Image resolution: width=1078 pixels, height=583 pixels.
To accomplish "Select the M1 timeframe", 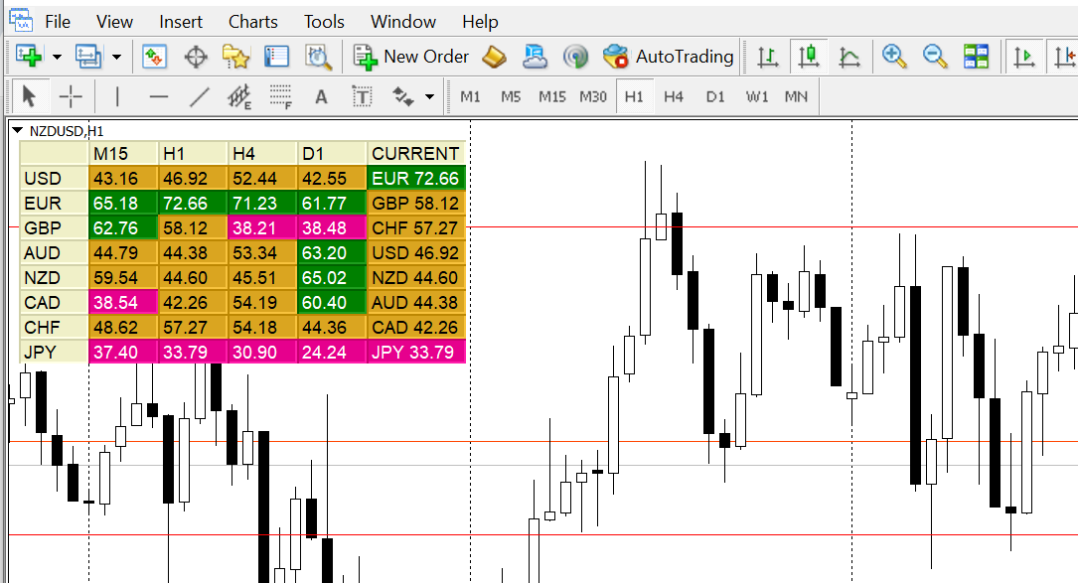I will coord(470,97).
